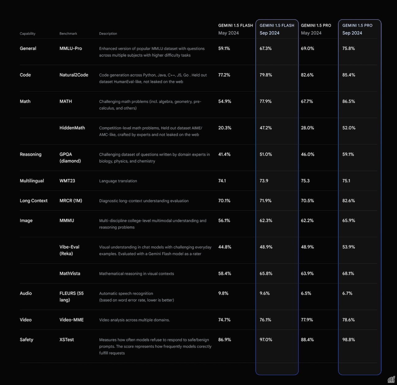The image size is (397, 385).
Task: Click 'Video analysis across multiple domains' description
Action: (x=135, y=320)
